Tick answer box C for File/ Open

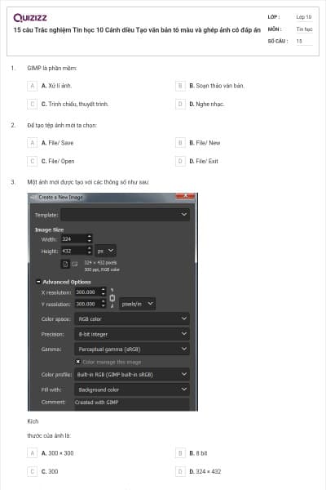[x=32, y=161]
